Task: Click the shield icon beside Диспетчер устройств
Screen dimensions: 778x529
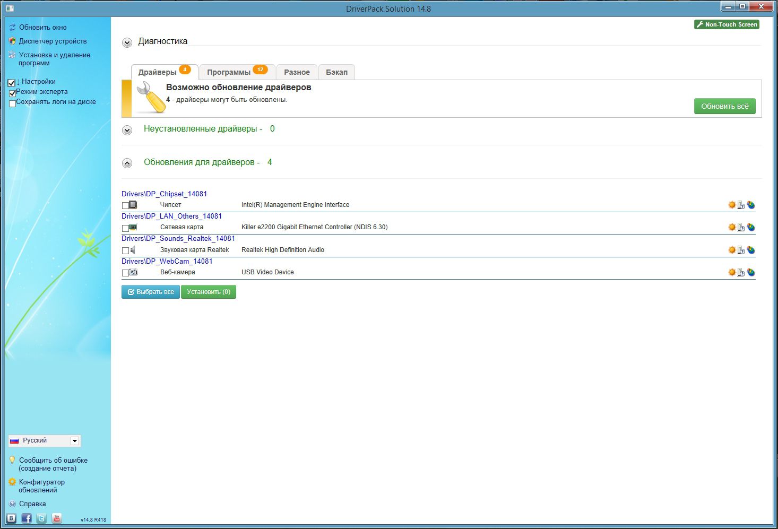Action: [12, 41]
